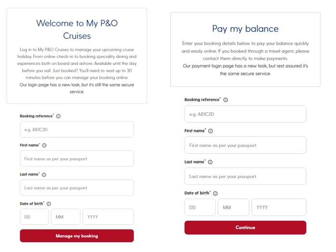Select the DD day field above Manage my booking
This screenshot has width=336, height=252.
[34, 217]
